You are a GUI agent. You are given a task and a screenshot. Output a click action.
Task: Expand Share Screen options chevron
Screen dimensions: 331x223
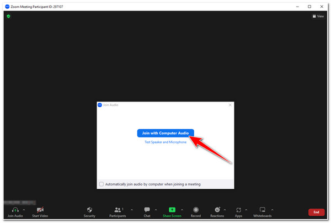(182, 210)
